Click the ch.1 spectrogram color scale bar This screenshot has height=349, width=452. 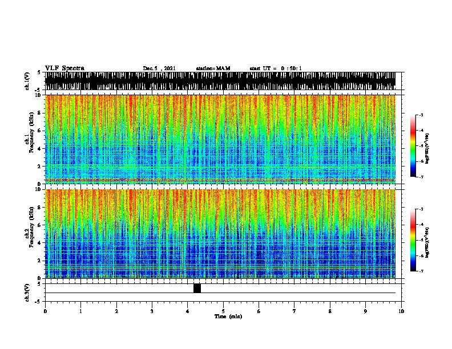tap(413, 146)
